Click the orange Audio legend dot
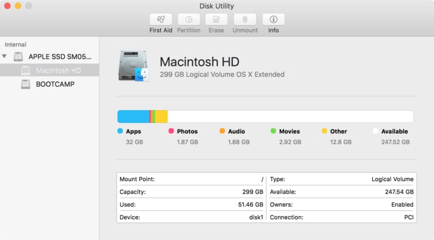 [x=223, y=132]
